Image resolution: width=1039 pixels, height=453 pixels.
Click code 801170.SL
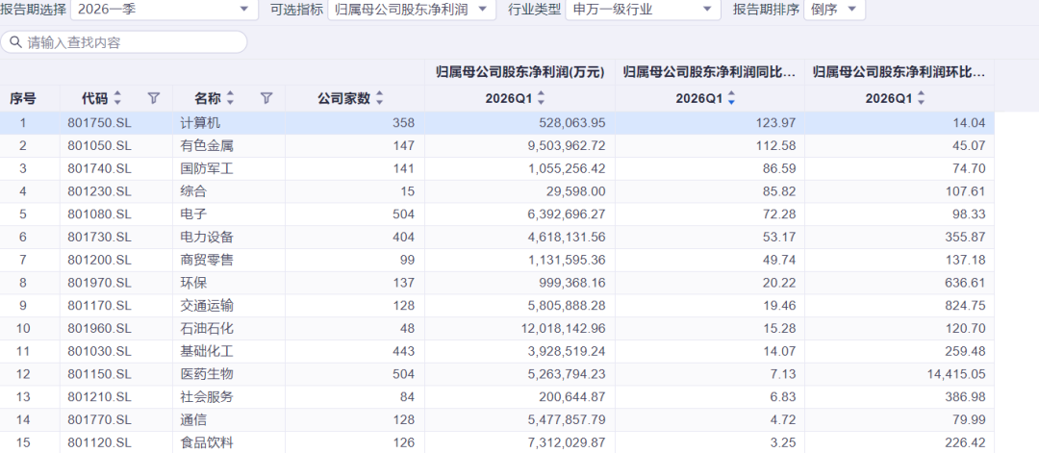tap(99, 306)
